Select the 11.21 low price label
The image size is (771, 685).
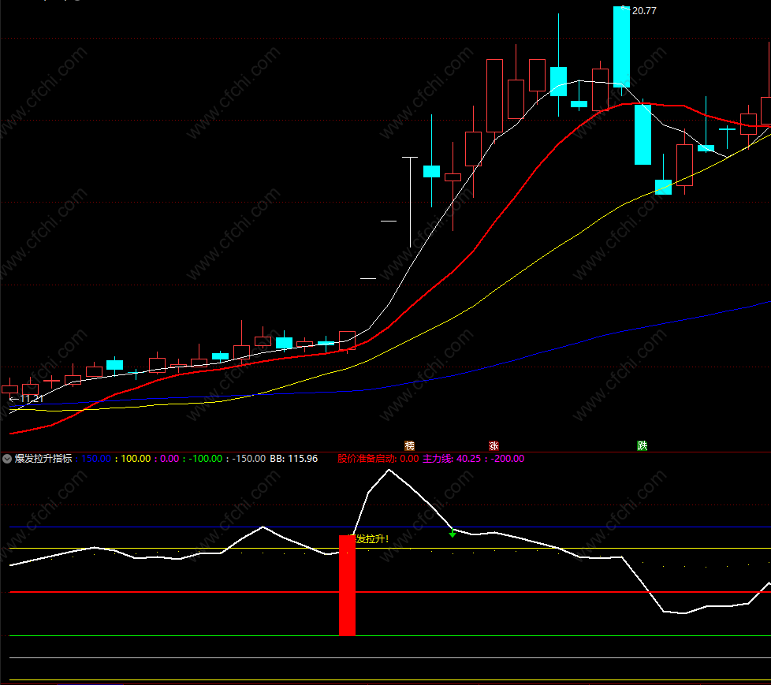[30, 399]
